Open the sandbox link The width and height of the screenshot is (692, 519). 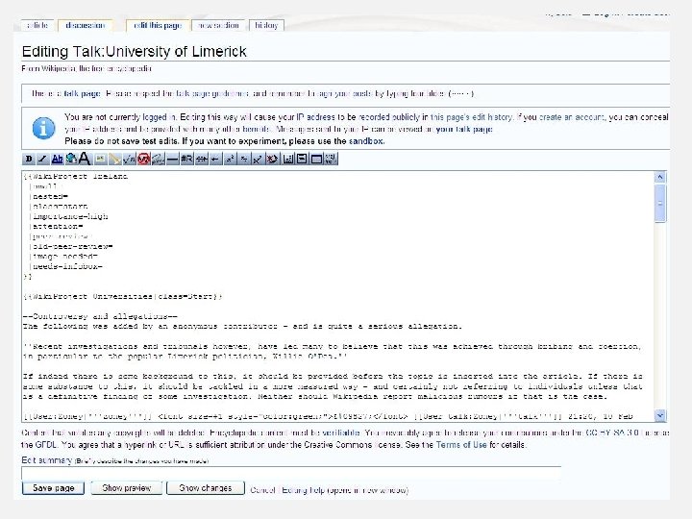366,141
